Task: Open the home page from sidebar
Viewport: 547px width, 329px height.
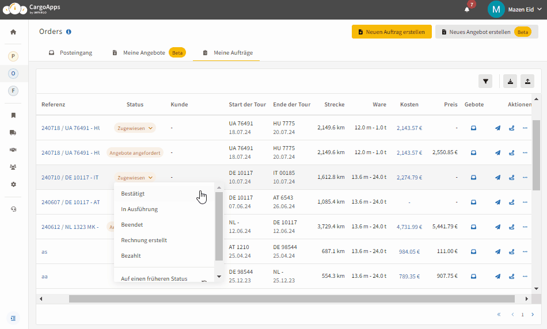Action: point(13,32)
